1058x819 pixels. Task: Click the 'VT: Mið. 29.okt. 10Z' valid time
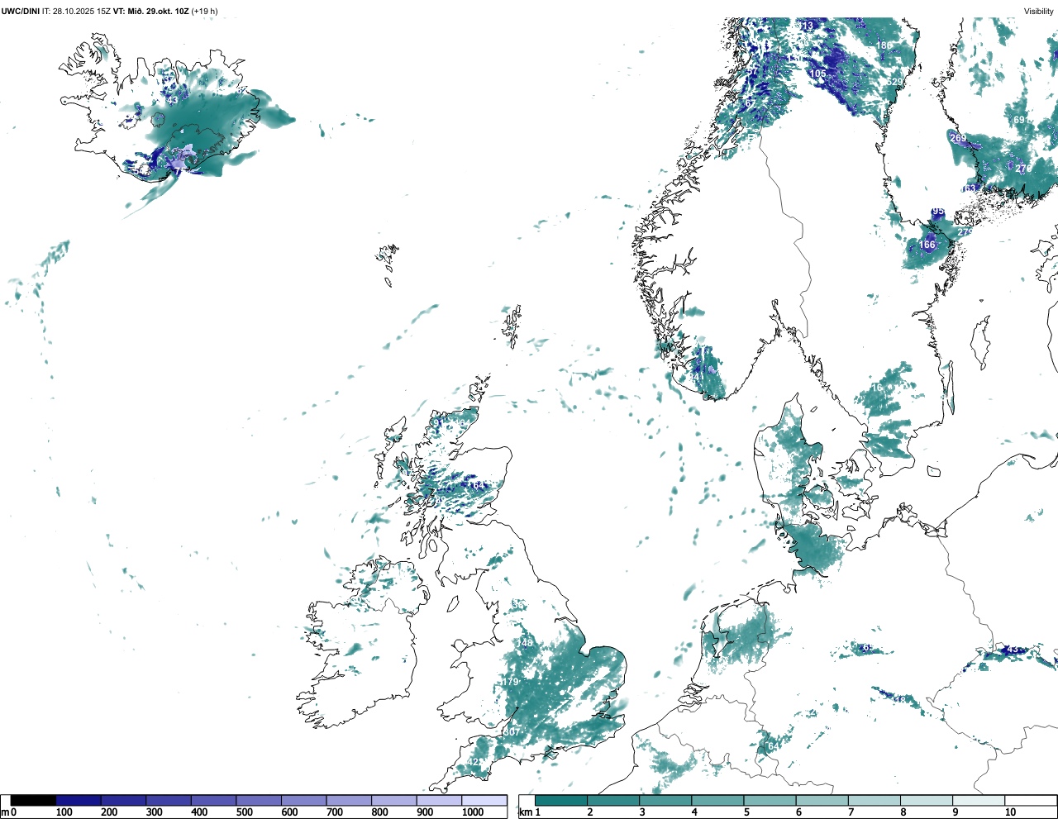[x=151, y=12]
